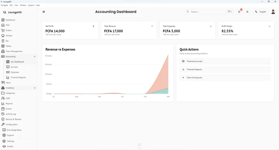
Task: Click the Accounting Dashboard page title
Action: (x=116, y=12)
